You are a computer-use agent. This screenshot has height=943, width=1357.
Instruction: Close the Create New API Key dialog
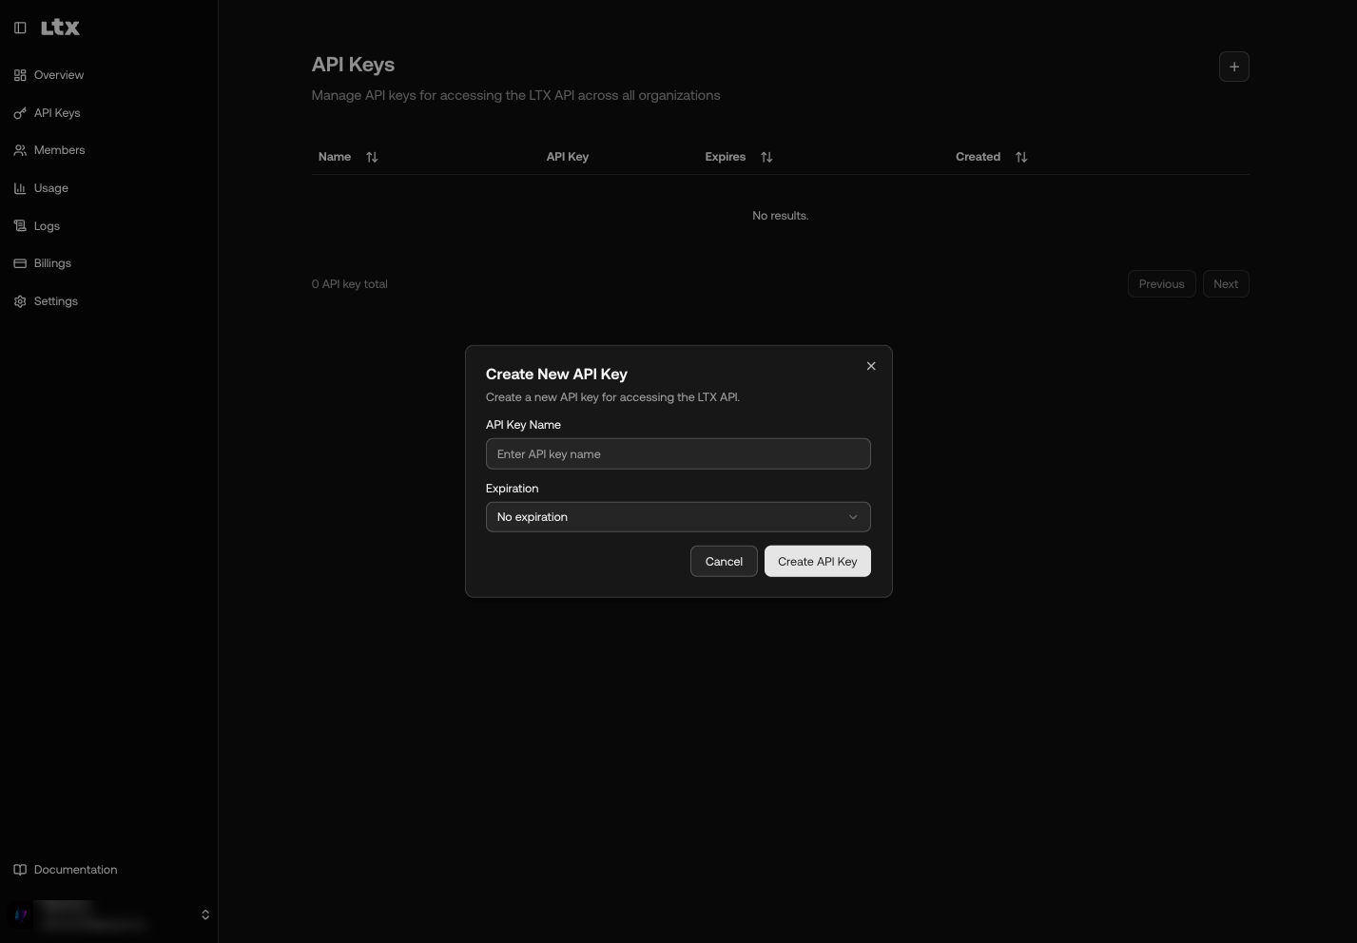point(870,366)
